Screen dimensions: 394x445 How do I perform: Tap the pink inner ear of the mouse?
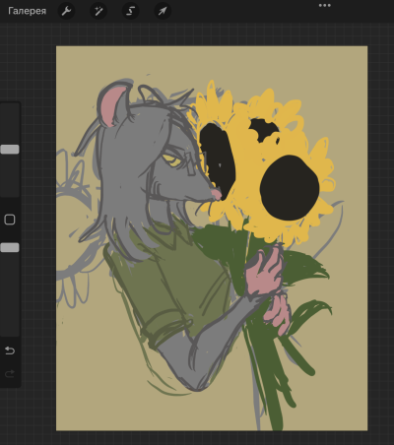(113, 105)
